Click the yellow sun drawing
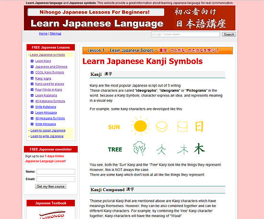The height and width of the screenshot is (219, 264). [140, 126]
